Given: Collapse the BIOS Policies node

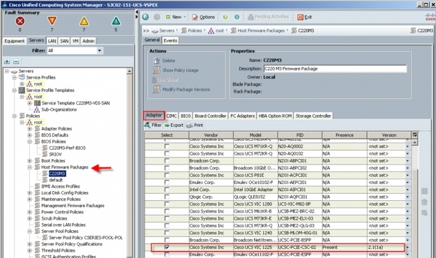Looking at the screenshot, I should click(30, 142).
